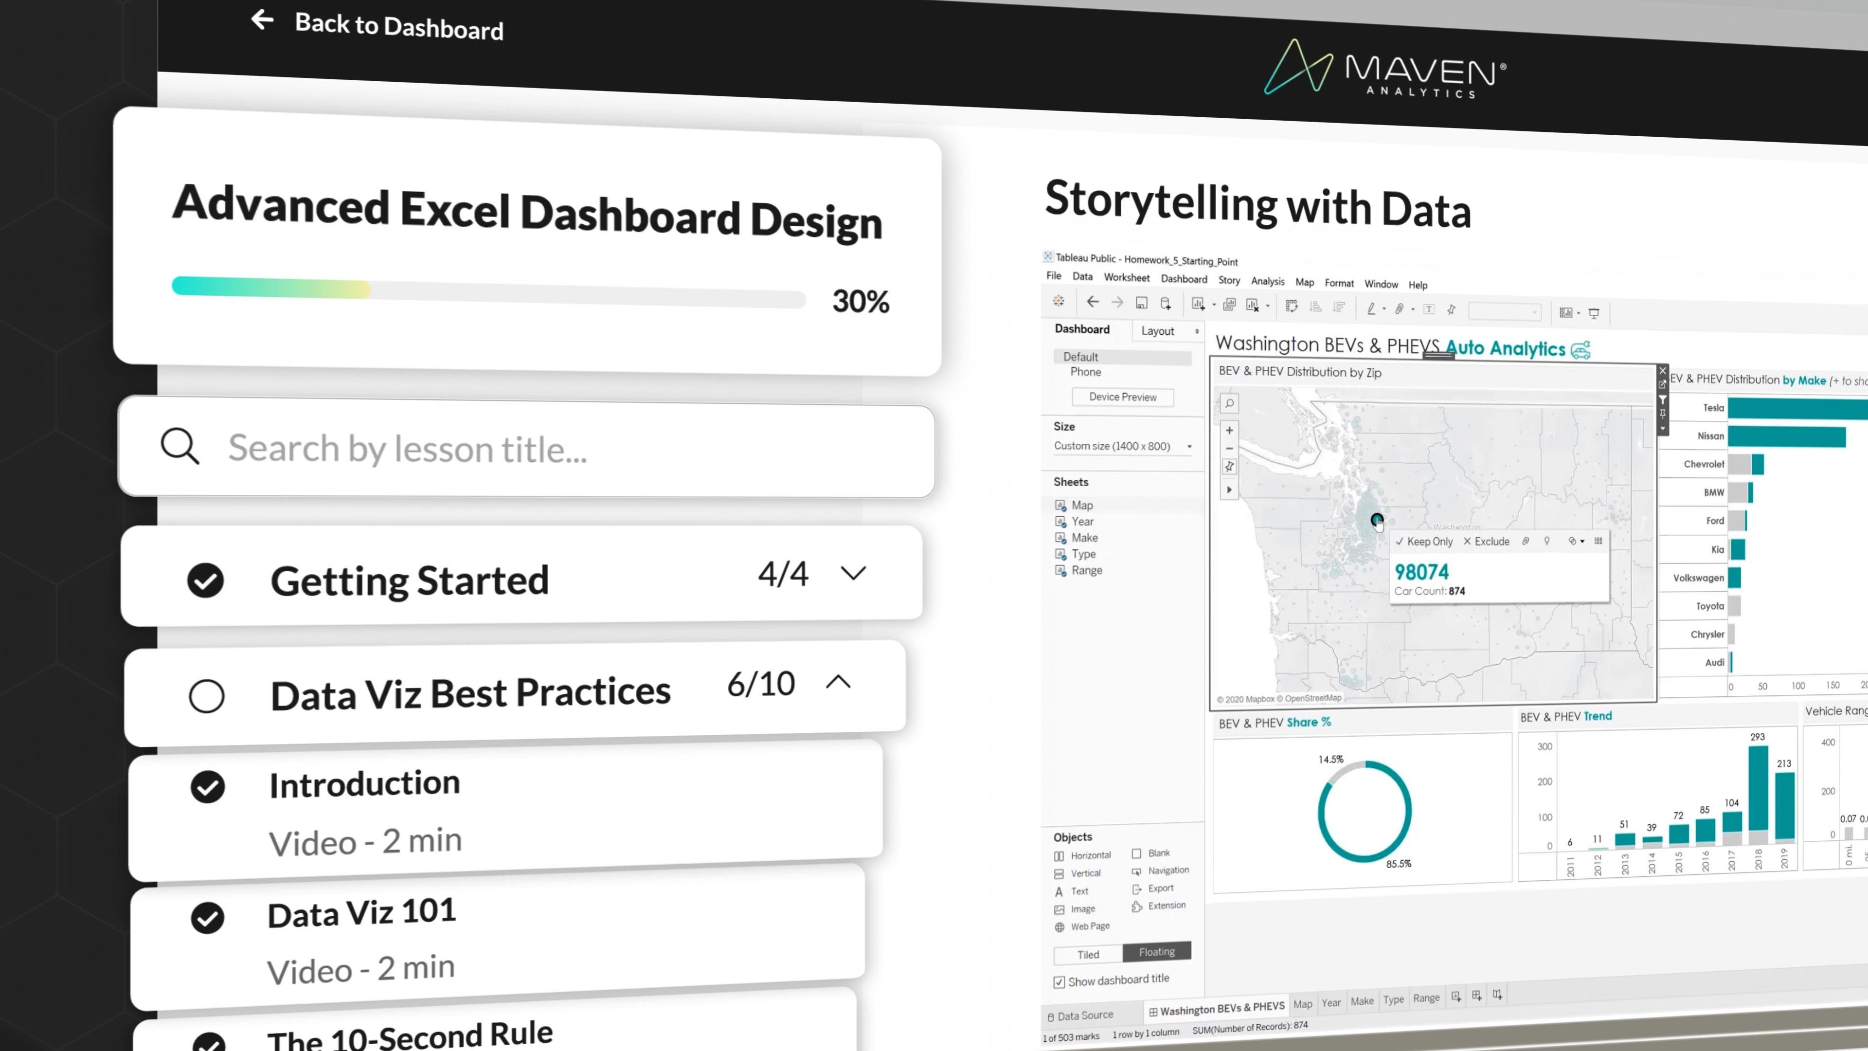The image size is (1868, 1051).
Task: Click the Redo forward arrow in Tableau toolbar
Action: (1117, 303)
